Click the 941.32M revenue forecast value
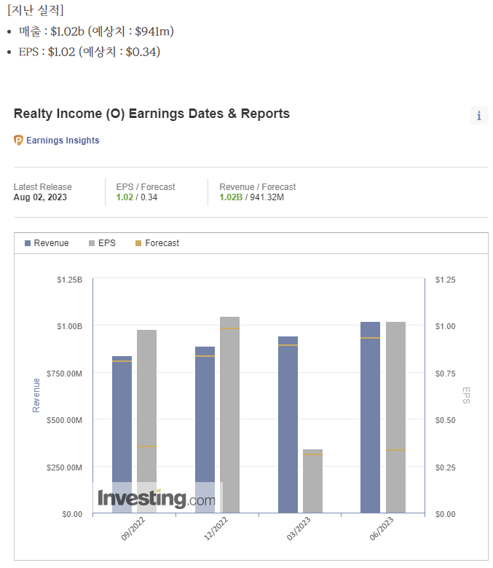The height and width of the screenshot is (568, 493). [267, 197]
